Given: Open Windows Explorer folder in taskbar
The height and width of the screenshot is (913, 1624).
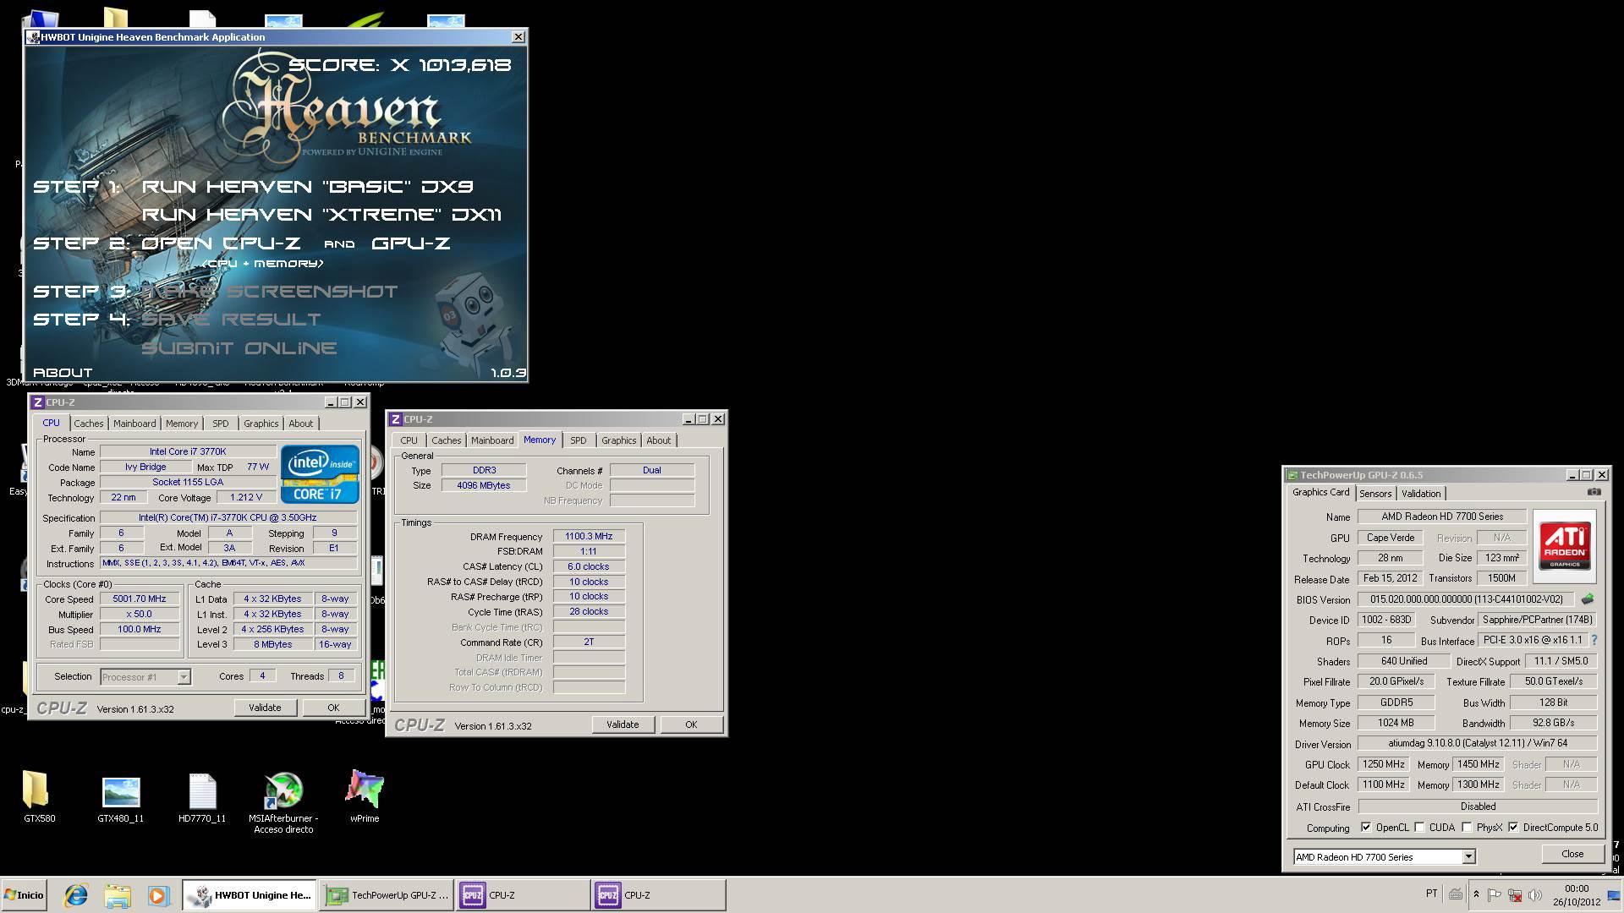Looking at the screenshot, I should (118, 895).
